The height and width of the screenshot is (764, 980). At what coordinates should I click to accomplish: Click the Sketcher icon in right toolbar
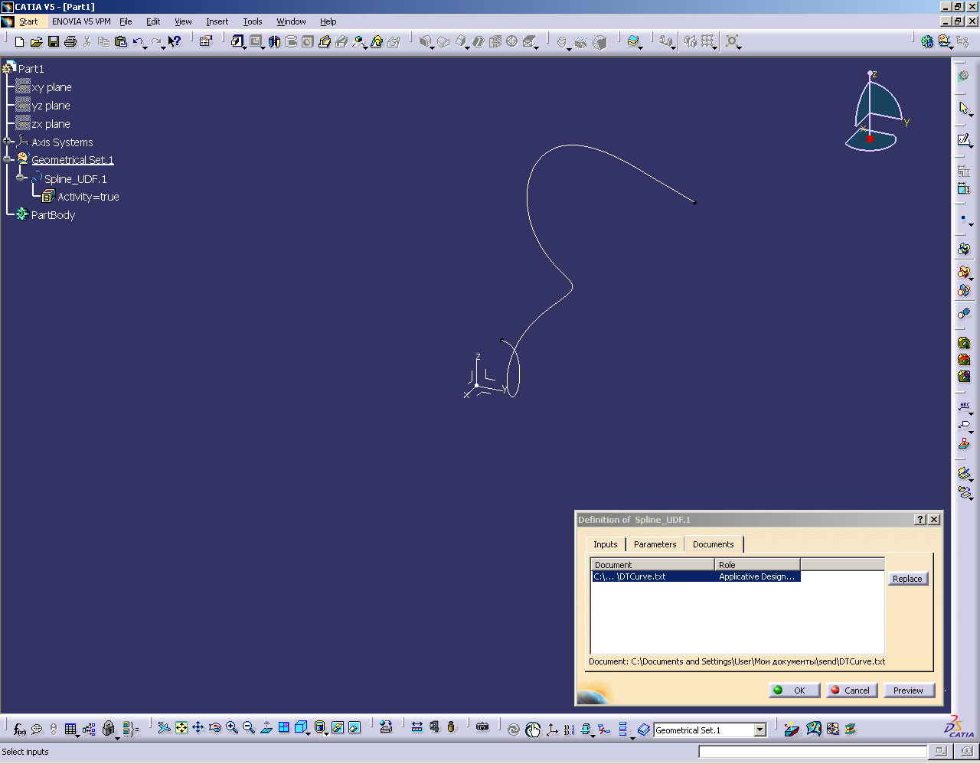964,139
